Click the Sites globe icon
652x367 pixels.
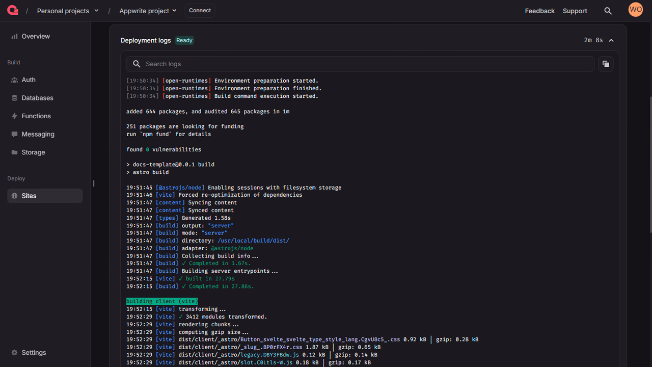click(14, 196)
